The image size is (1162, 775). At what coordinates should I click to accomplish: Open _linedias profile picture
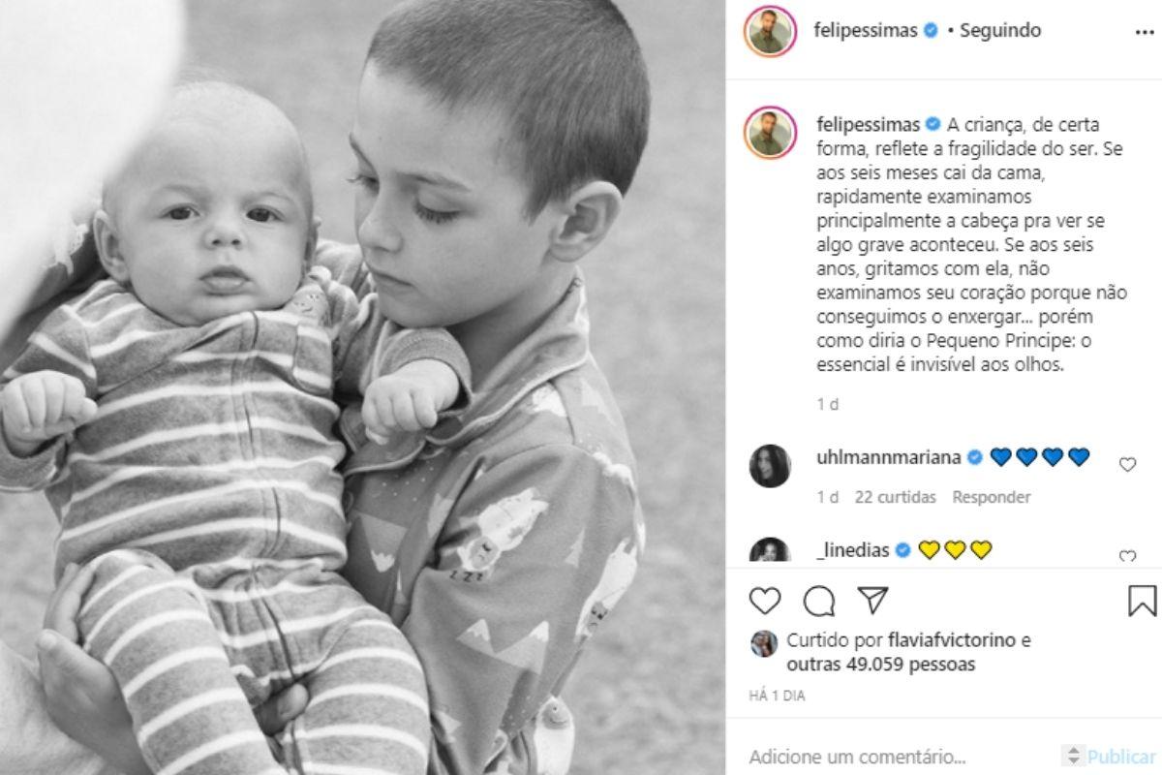click(770, 551)
